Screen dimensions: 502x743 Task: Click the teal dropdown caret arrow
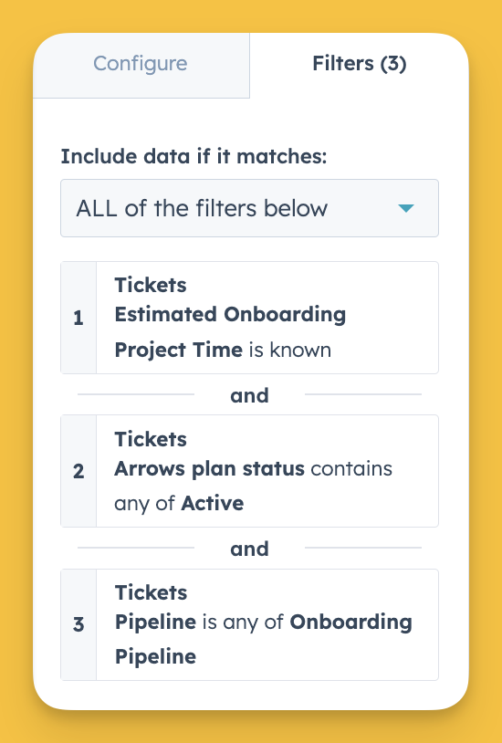[x=406, y=208]
